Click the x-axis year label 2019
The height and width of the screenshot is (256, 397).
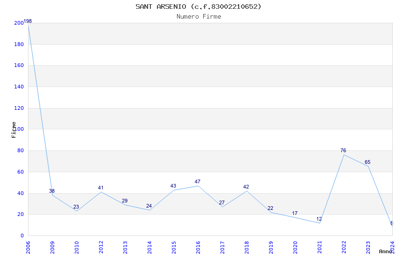271,248
